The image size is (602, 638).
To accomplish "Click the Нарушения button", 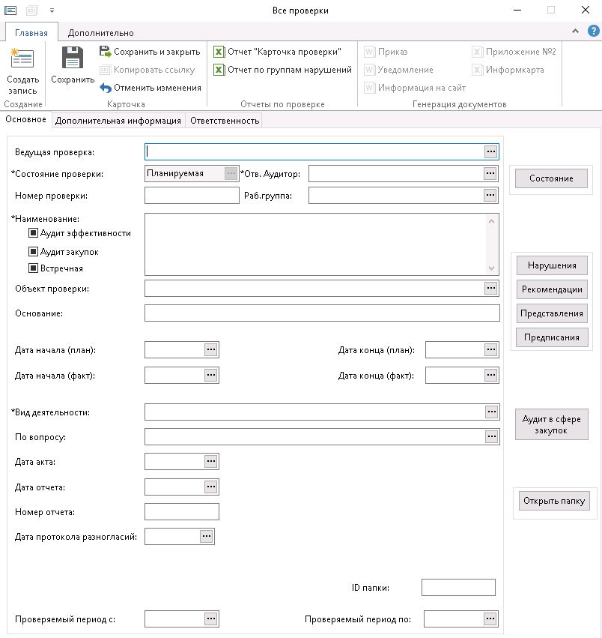I will (552, 265).
